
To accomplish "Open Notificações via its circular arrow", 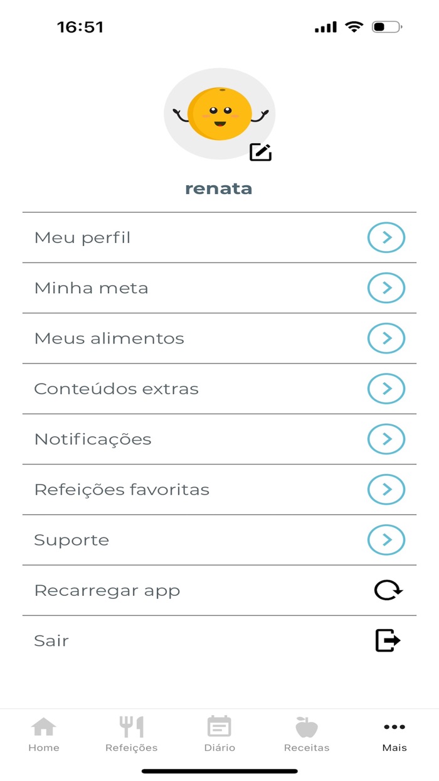I will point(385,439).
